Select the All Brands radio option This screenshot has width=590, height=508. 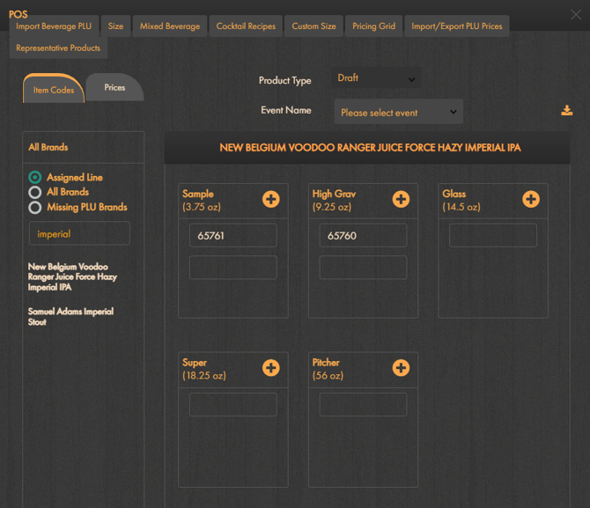coord(34,192)
